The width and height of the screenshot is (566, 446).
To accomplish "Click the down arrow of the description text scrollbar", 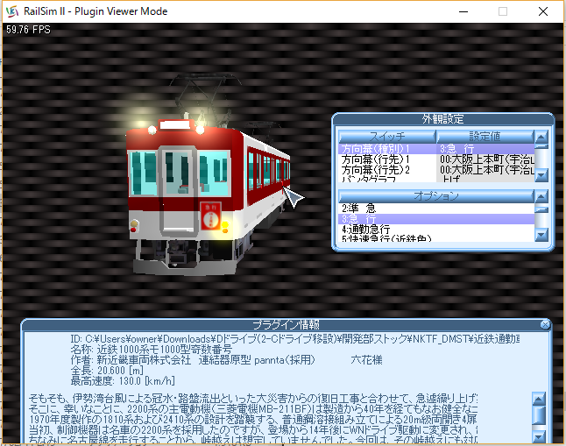I will click(x=538, y=436).
